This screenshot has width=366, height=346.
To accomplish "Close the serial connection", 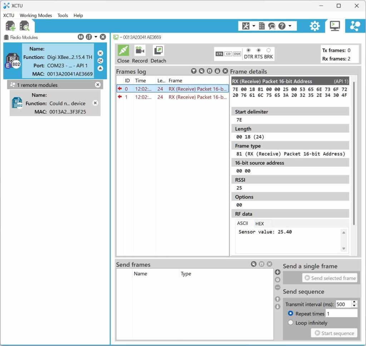I will [x=123, y=54].
